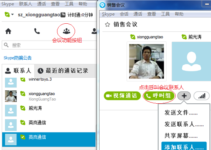The height and width of the screenshot is (150, 211).
Task: Click 熊光涛's large avatar in conference window
Action: pos(191,62)
